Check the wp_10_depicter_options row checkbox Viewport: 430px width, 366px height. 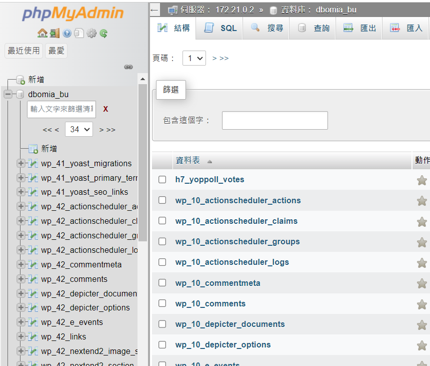[162, 344]
